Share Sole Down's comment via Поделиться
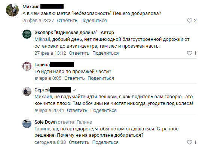 (x=105, y=142)
